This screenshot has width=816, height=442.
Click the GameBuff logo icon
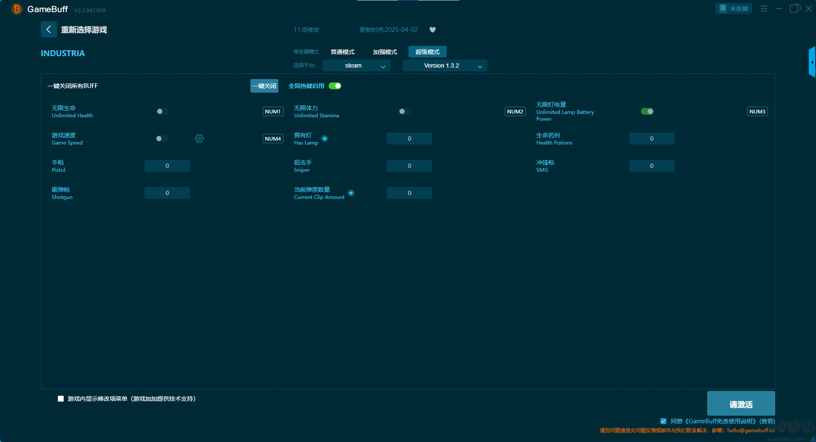(x=17, y=9)
